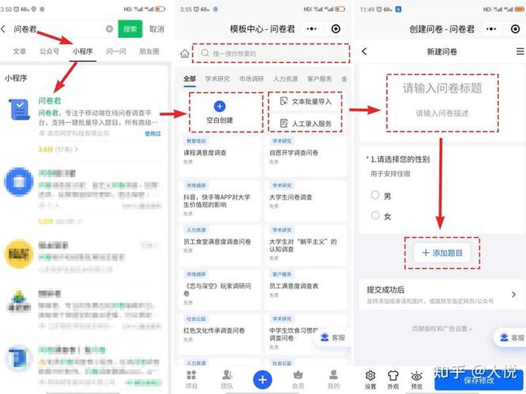
Task: Open the 员工满意度调查表 template
Action: (x=305, y=290)
